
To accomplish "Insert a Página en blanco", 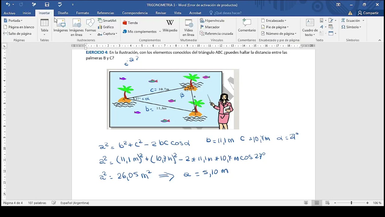I will click(x=19, y=27).
